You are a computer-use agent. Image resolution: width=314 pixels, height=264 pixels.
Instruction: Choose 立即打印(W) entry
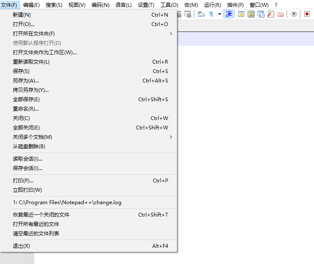tap(89, 190)
